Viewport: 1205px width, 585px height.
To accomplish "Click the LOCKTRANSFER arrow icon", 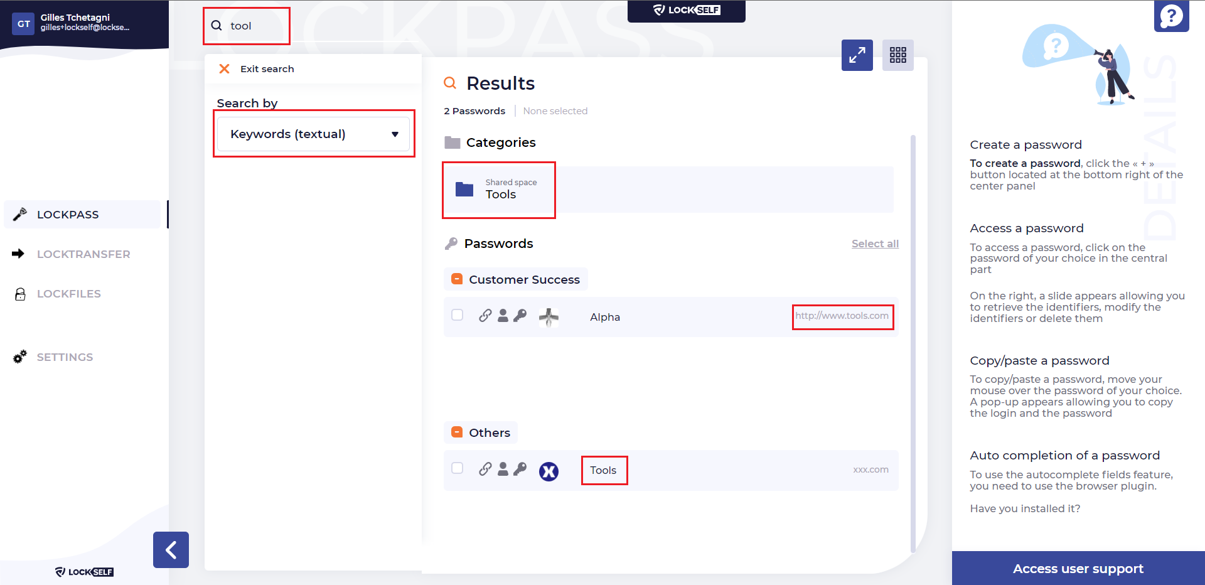I will 18,254.
